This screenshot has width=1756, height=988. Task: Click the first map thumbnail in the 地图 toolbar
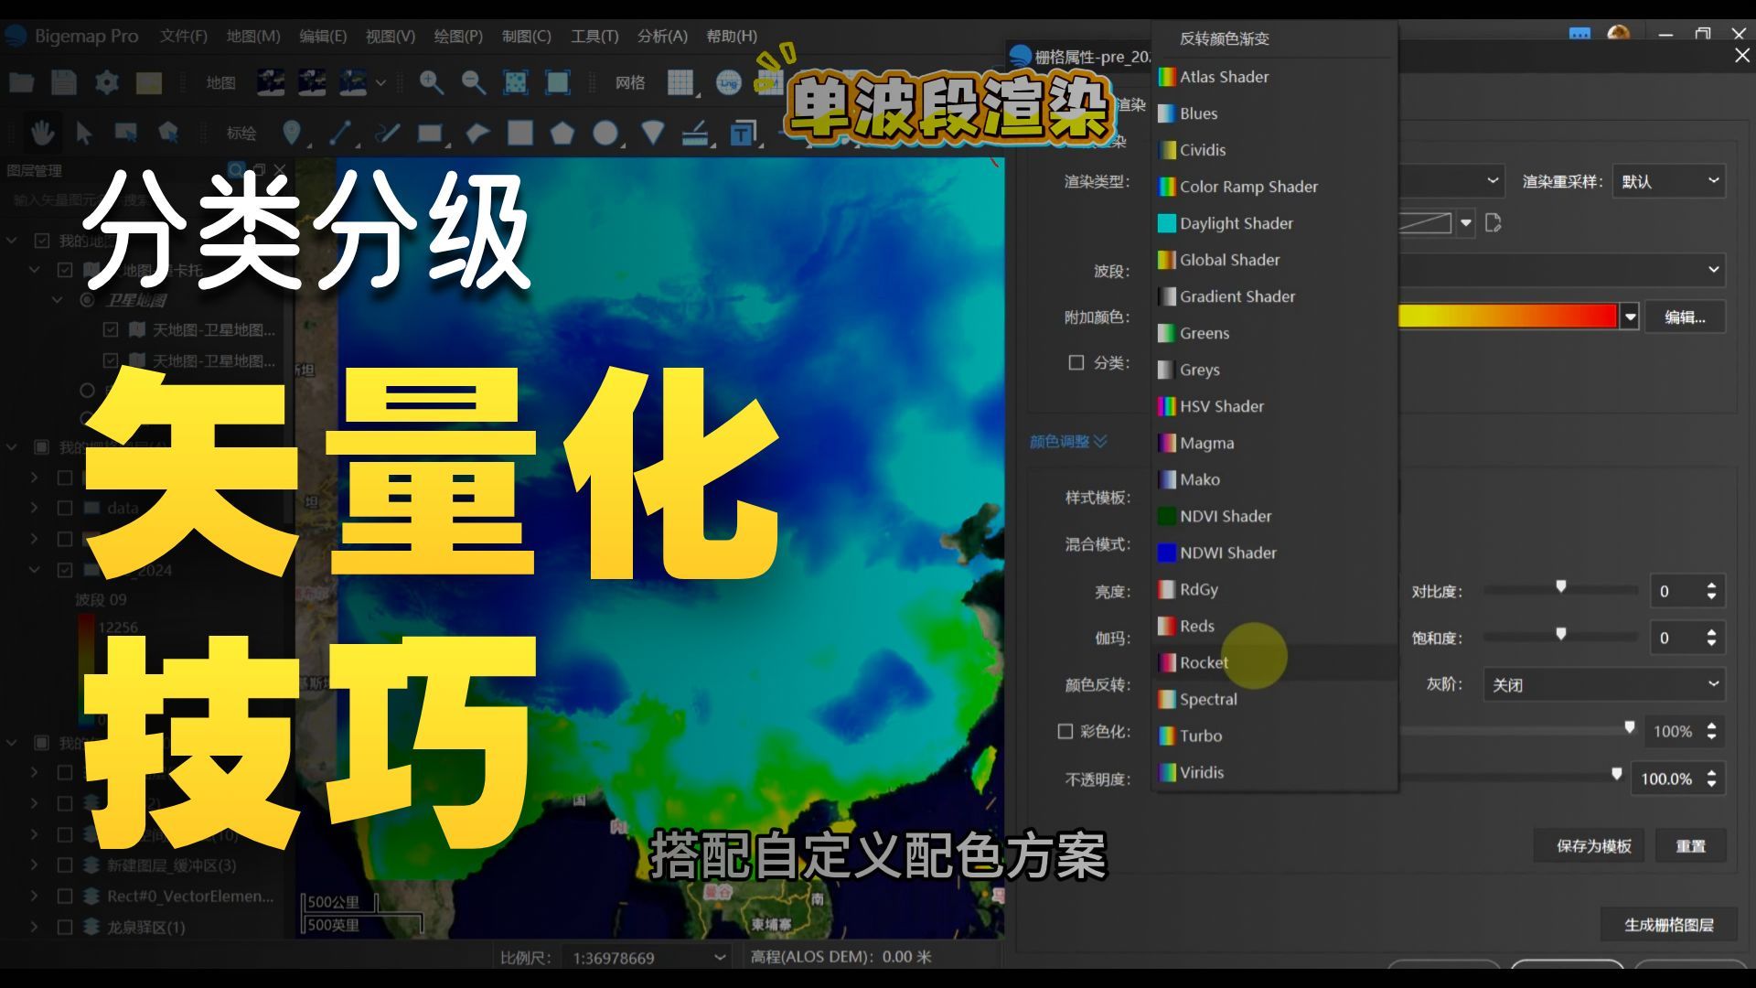pos(270,83)
